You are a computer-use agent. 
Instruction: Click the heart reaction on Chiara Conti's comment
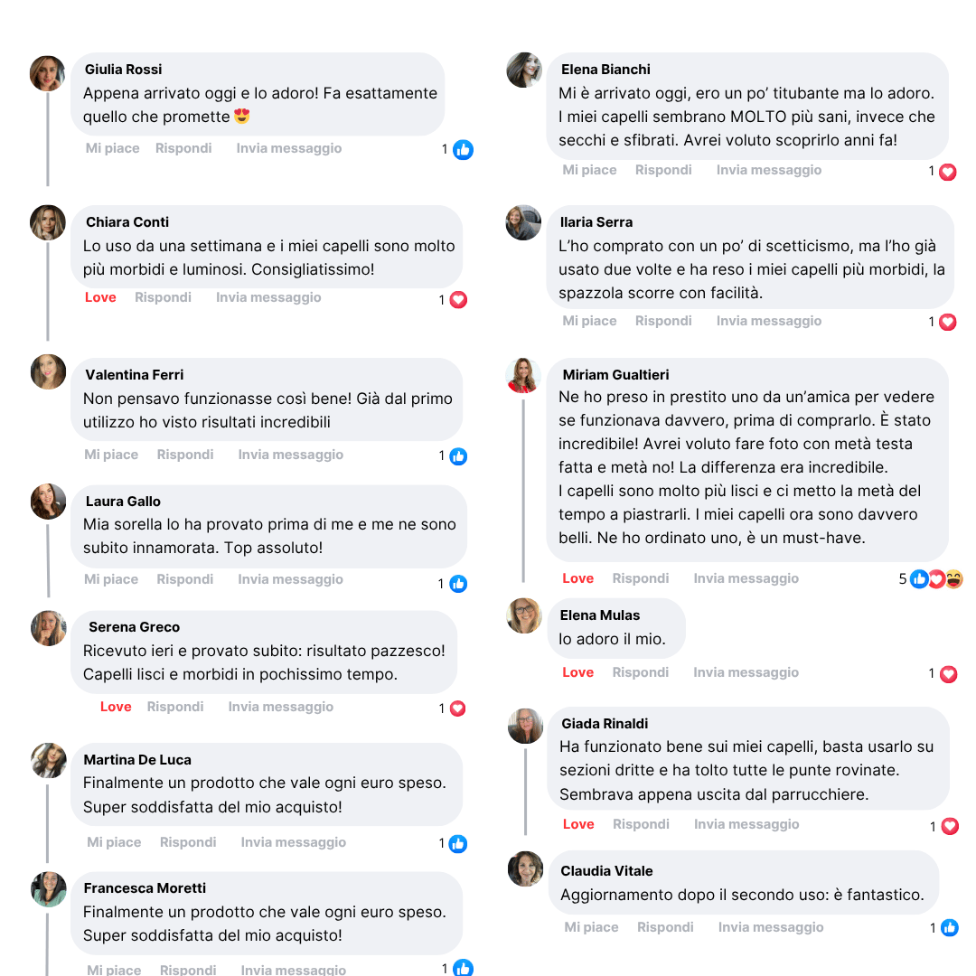tap(458, 300)
